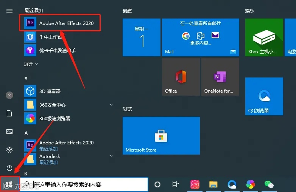This screenshot has width=296, height=192.
Task: Click the B letter group header
Action: coord(26,173)
